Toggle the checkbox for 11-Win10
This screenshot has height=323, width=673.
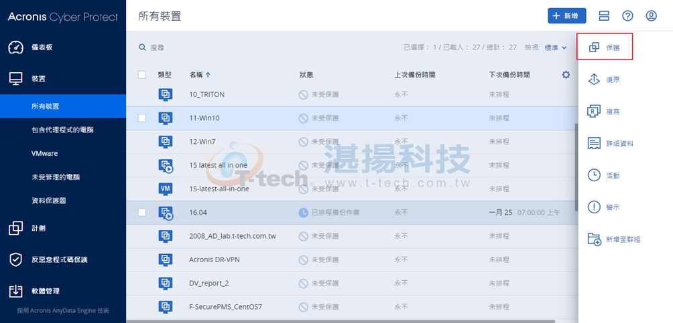coord(142,118)
